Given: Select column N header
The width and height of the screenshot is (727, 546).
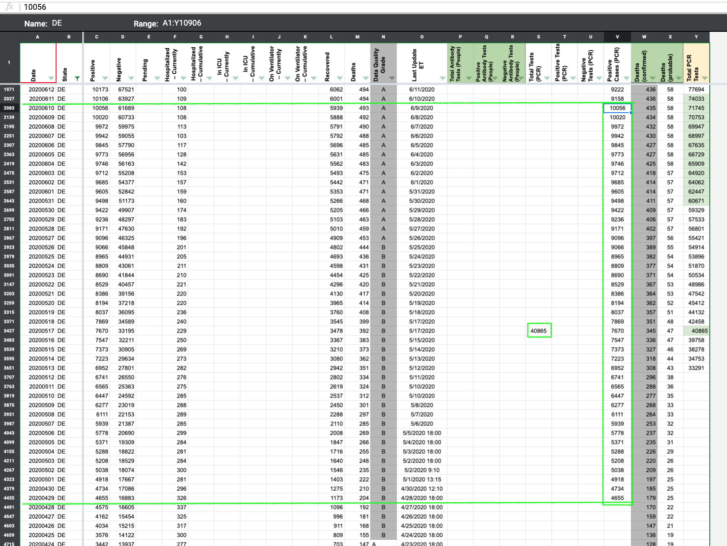Looking at the screenshot, I should pos(383,37).
